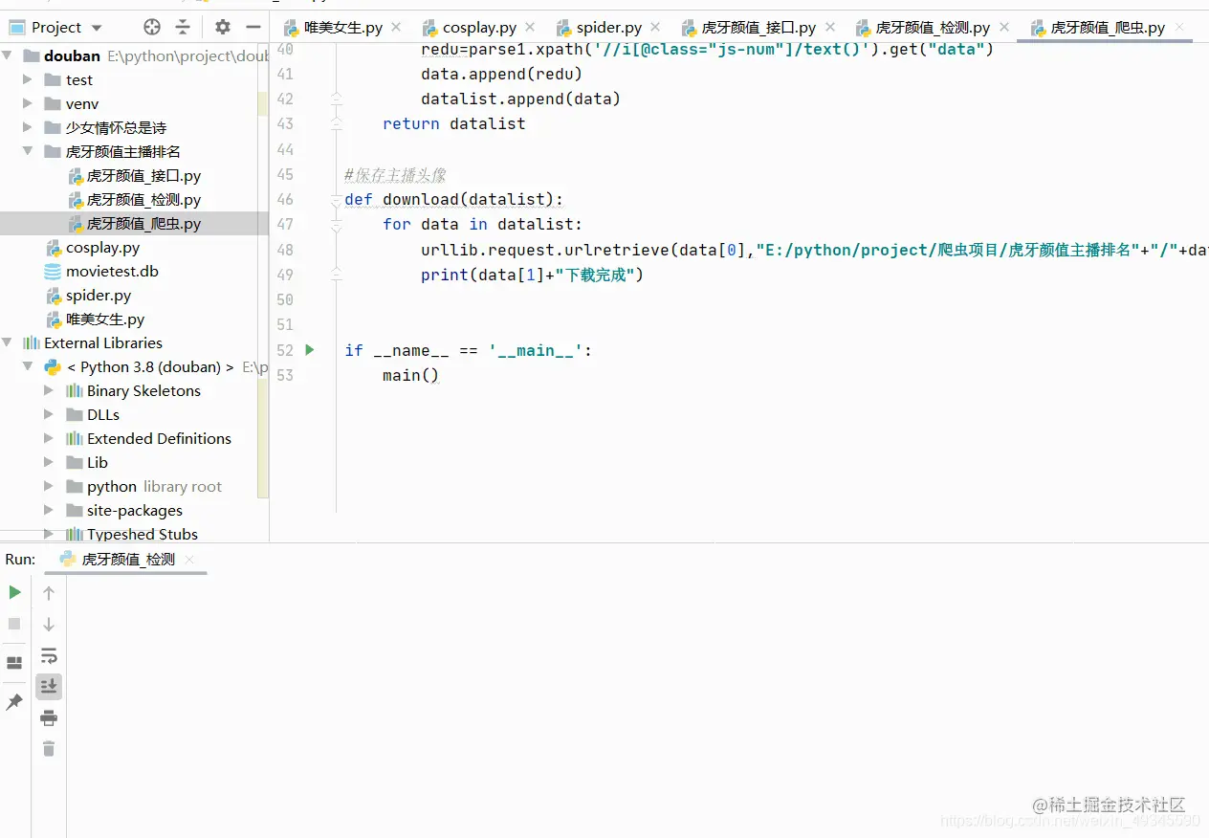Expand Binary Skeletons node
The height and width of the screenshot is (838, 1209).
pos(49,390)
